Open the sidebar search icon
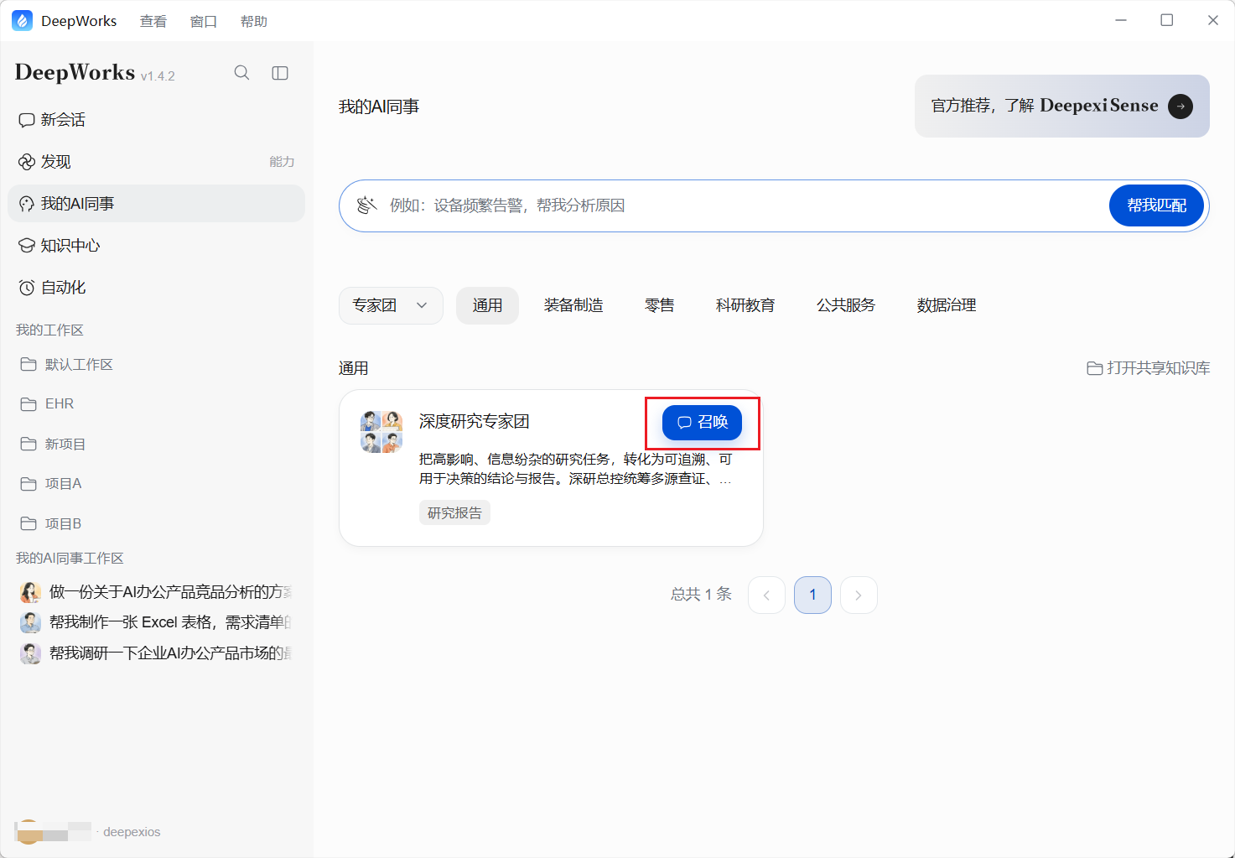The width and height of the screenshot is (1235, 858). (241, 73)
